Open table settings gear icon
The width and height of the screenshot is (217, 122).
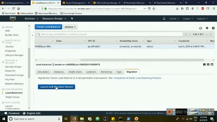(207, 28)
